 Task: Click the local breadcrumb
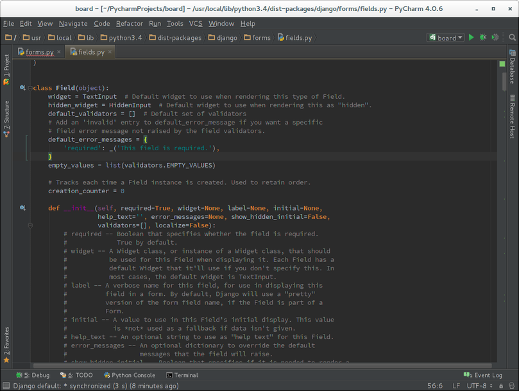tap(60, 37)
